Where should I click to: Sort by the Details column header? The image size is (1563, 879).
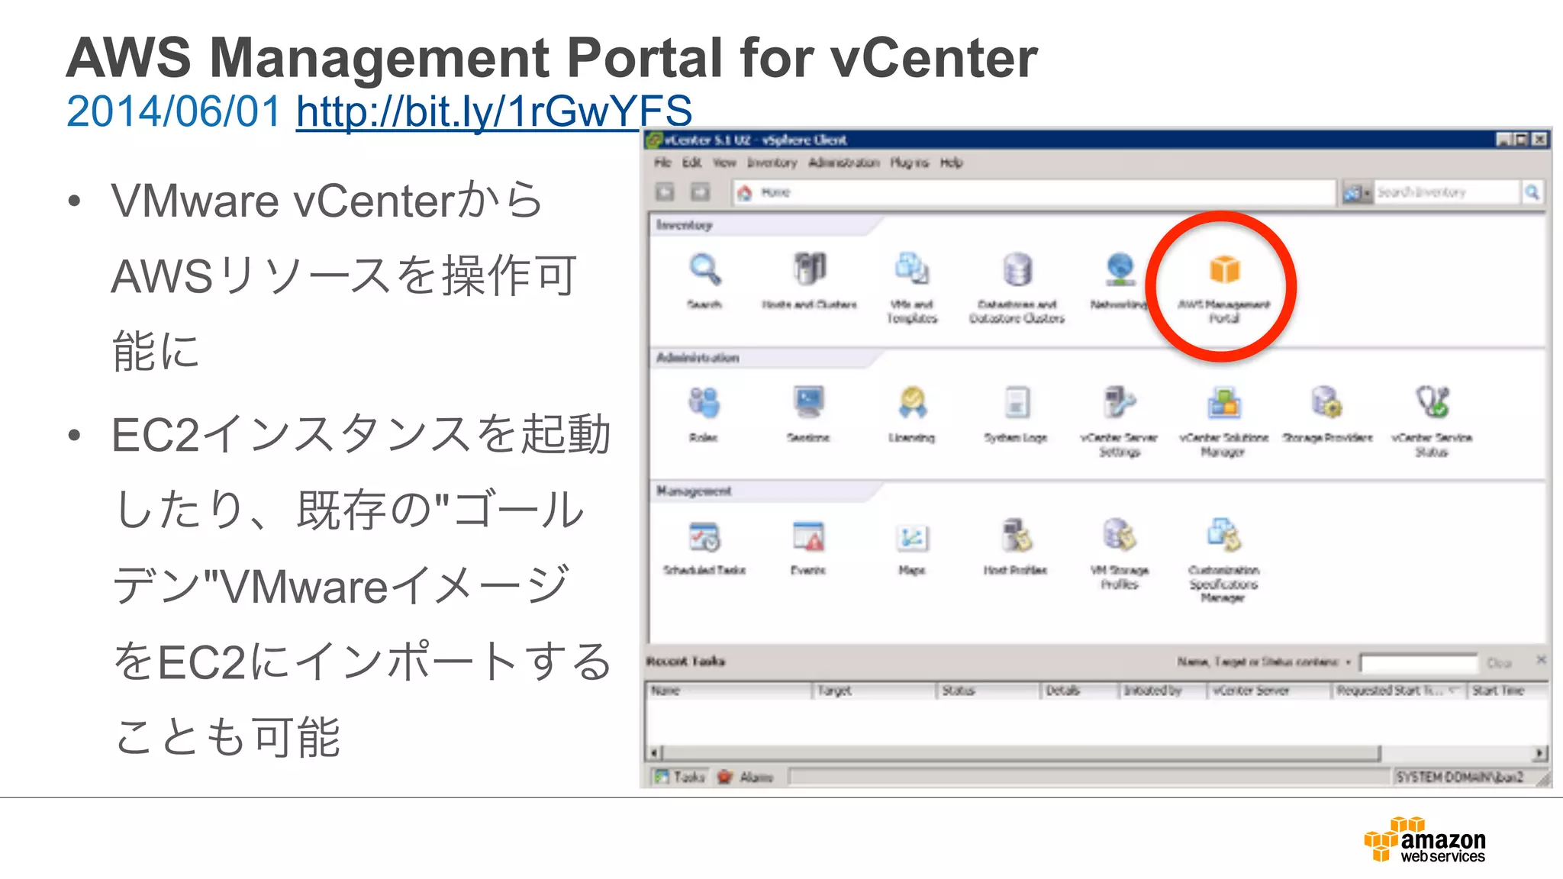[1080, 691]
